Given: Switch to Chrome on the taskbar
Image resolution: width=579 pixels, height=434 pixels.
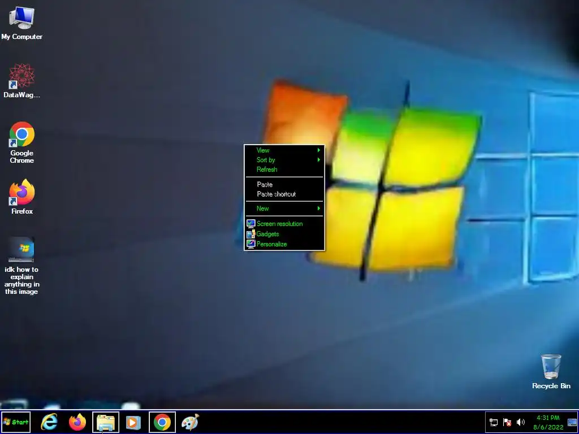Looking at the screenshot, I should (x=162, y=422).
